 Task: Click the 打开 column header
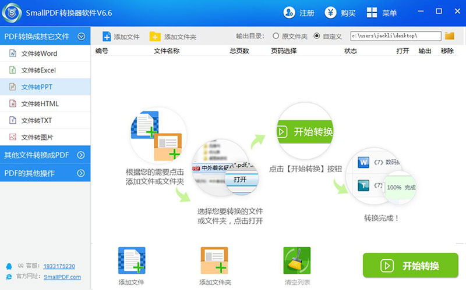click(403, 51)
